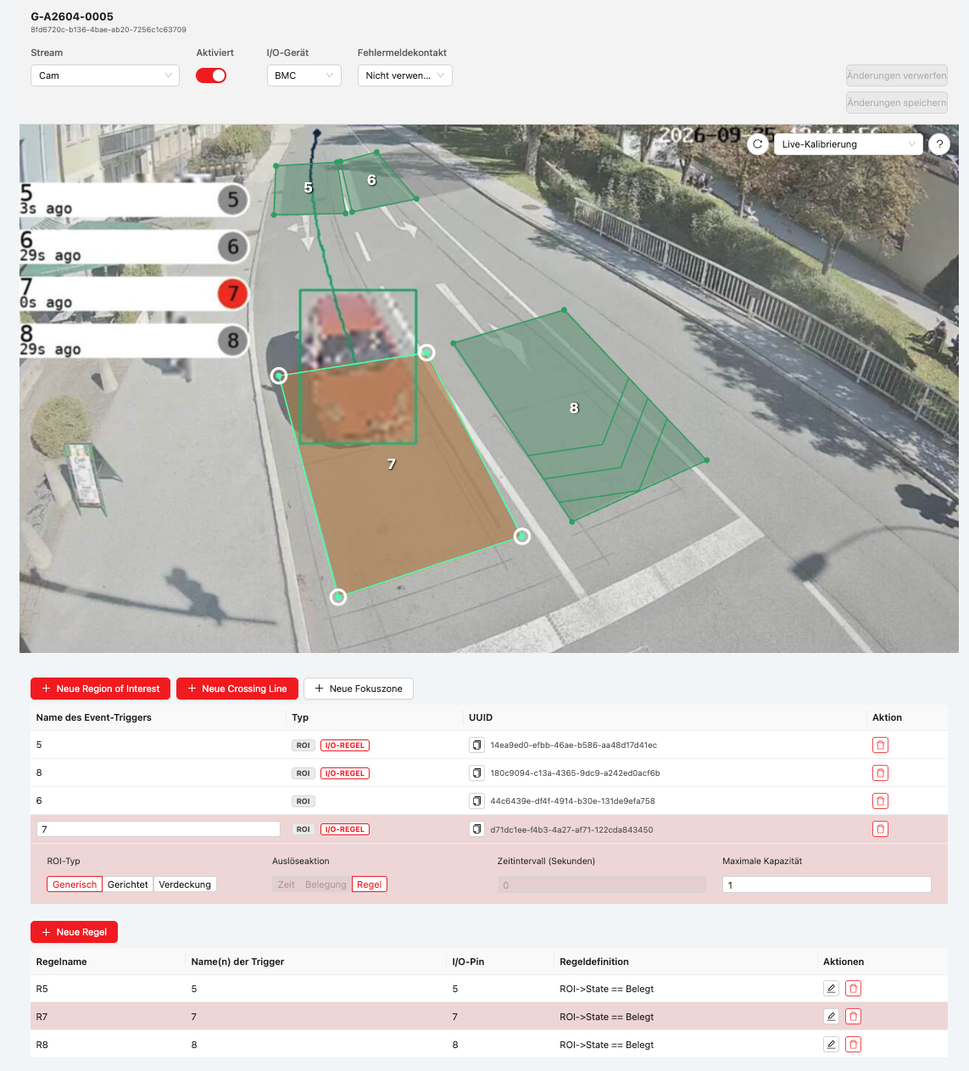Click Neue Crossing Line button

(x=237, y=689)
